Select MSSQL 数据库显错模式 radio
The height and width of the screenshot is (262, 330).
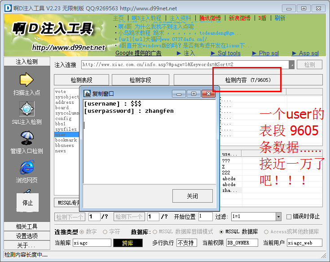point(155,232)
